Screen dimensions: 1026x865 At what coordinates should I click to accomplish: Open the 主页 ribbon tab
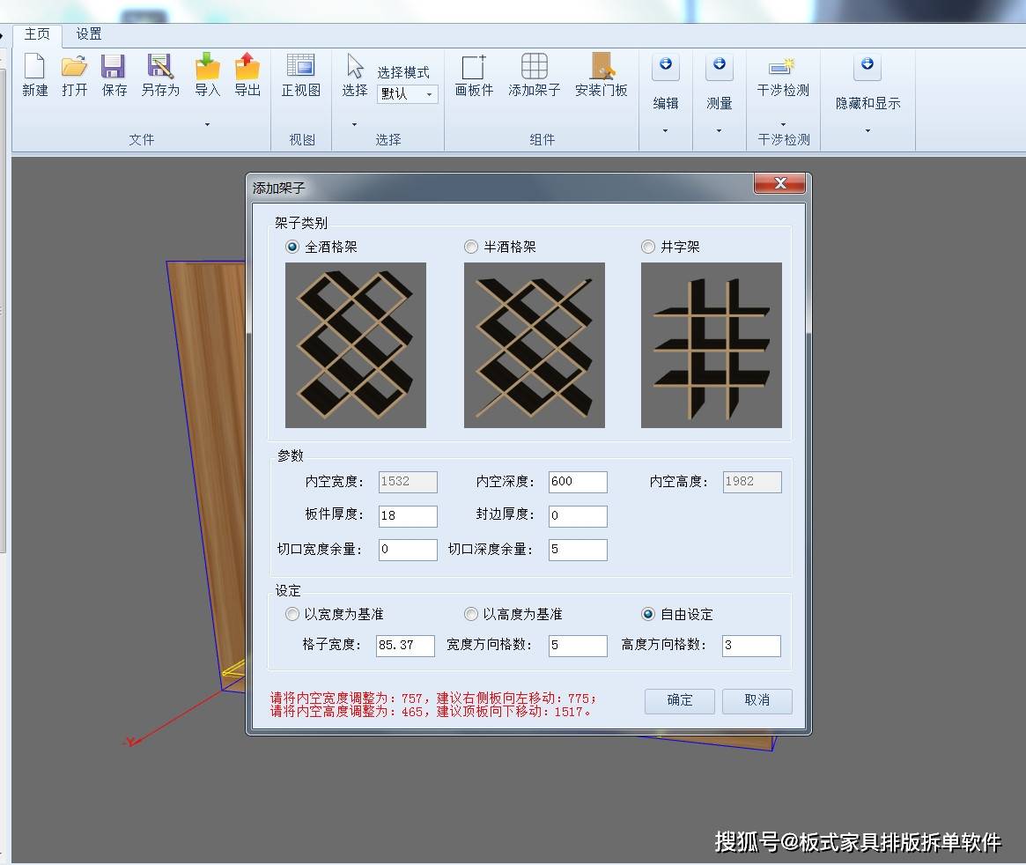(37, 34)
